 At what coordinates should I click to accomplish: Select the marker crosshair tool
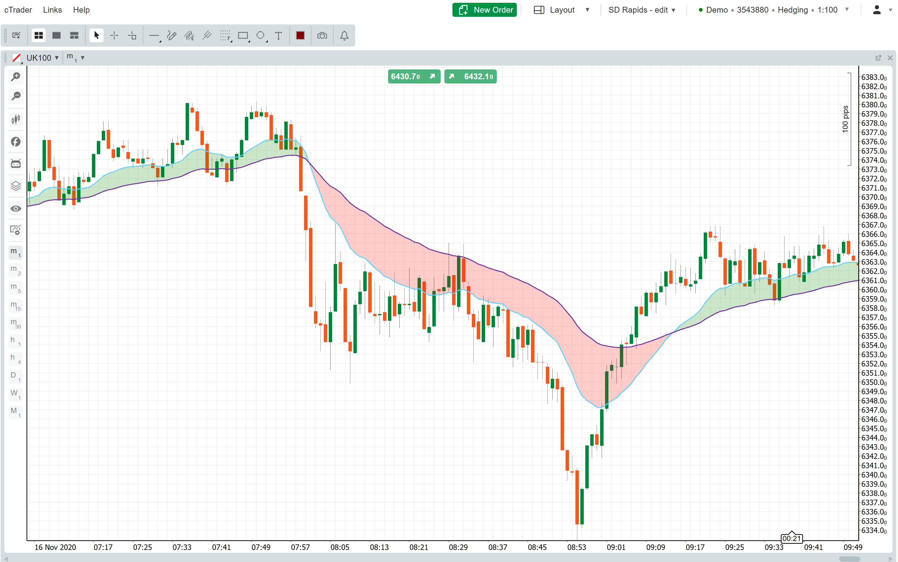coord(132,36)
